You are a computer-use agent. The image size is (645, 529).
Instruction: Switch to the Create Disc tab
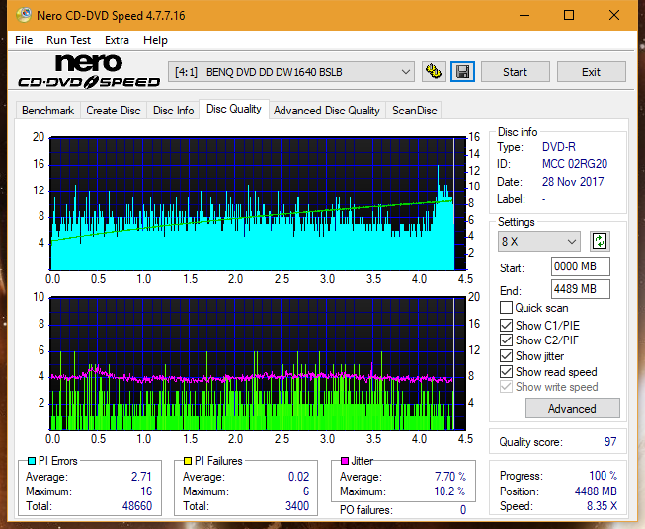pyautogui.click(x=114, y=111)
